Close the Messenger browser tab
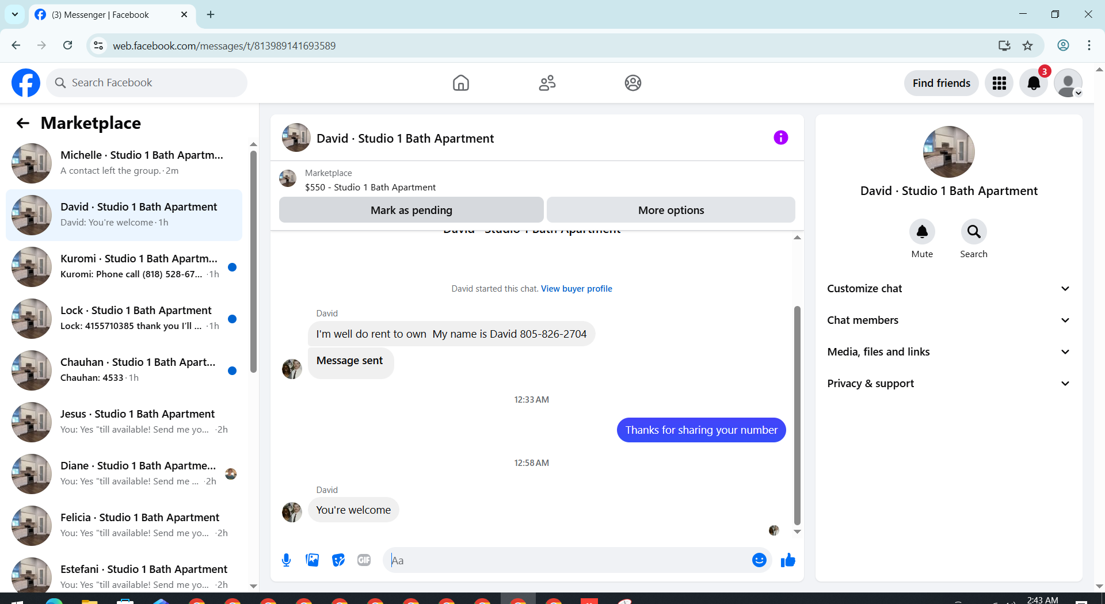 (184, 14)
